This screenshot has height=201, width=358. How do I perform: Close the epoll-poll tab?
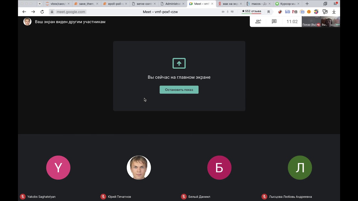point(126,4)
